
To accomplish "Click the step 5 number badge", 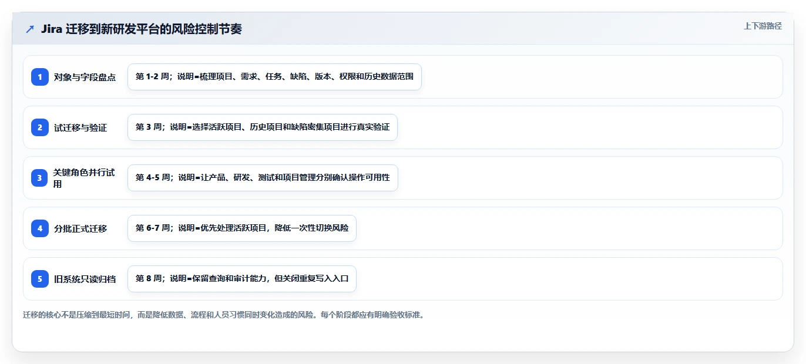I will 40,279.
